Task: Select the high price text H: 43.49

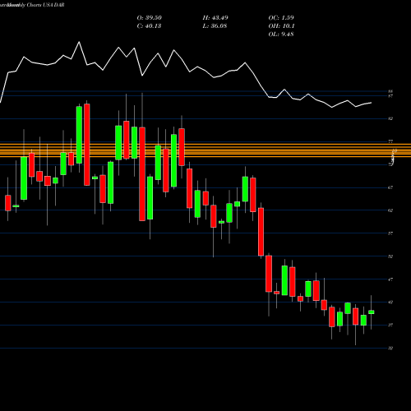Action: click(x=215, y=18)
